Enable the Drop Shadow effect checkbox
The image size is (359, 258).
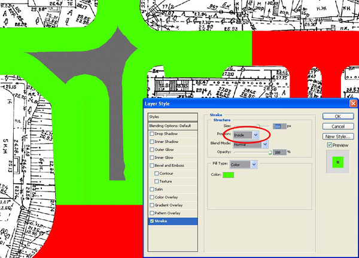coord(151,133)
